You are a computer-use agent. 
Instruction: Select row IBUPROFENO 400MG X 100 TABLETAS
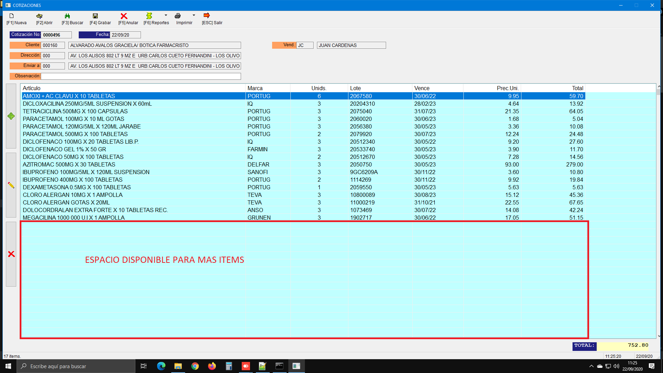pos(304,180)
